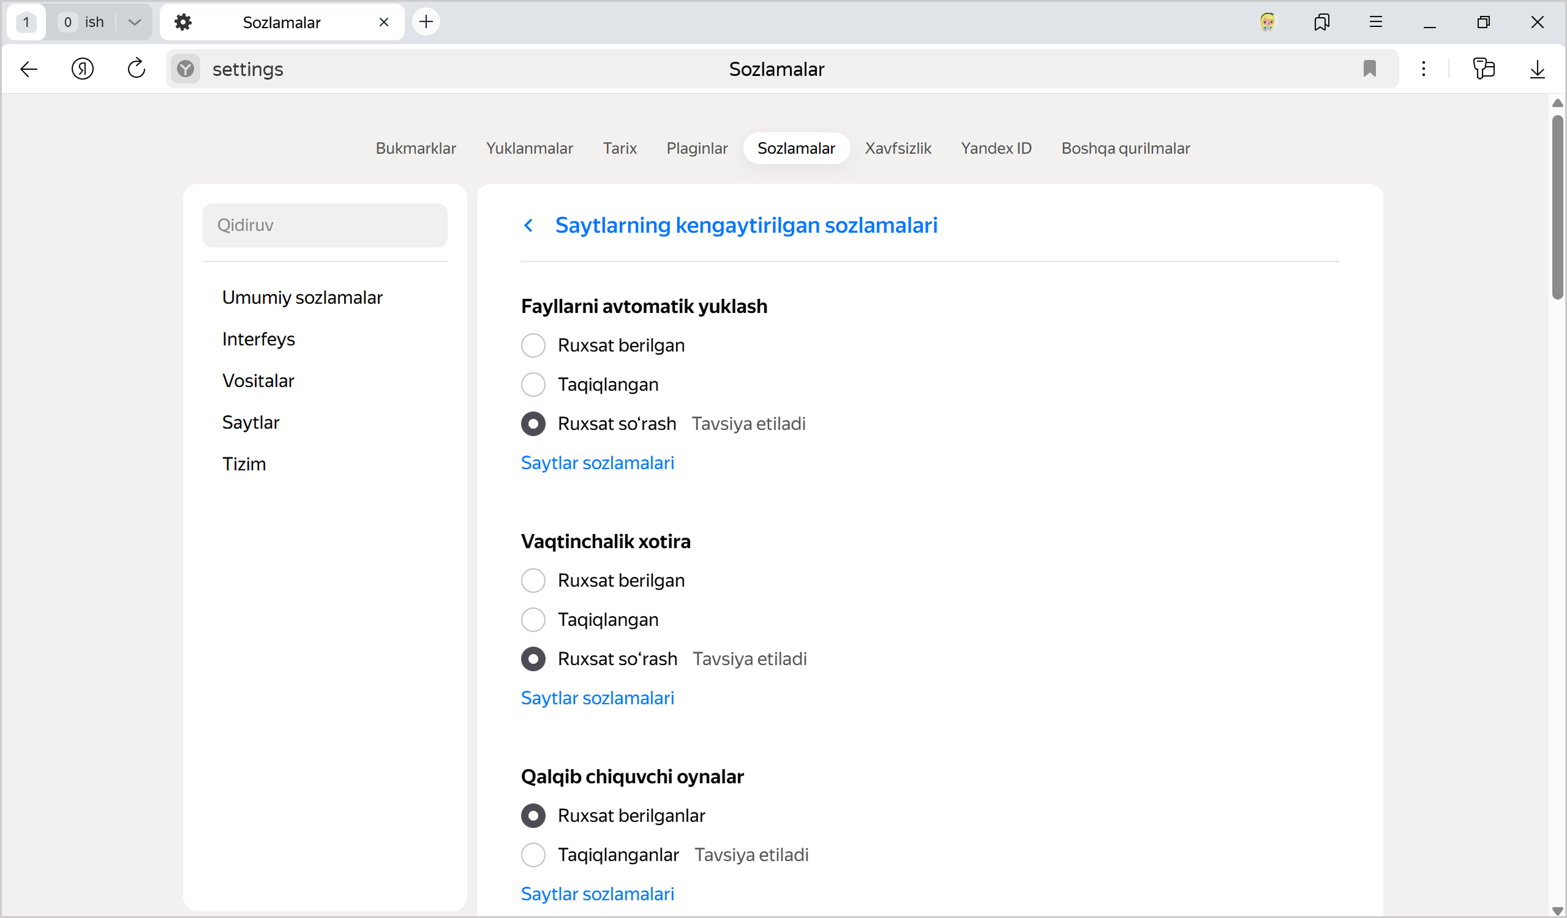Click the bookmark icon in address bar

[x=1369, y=69]
